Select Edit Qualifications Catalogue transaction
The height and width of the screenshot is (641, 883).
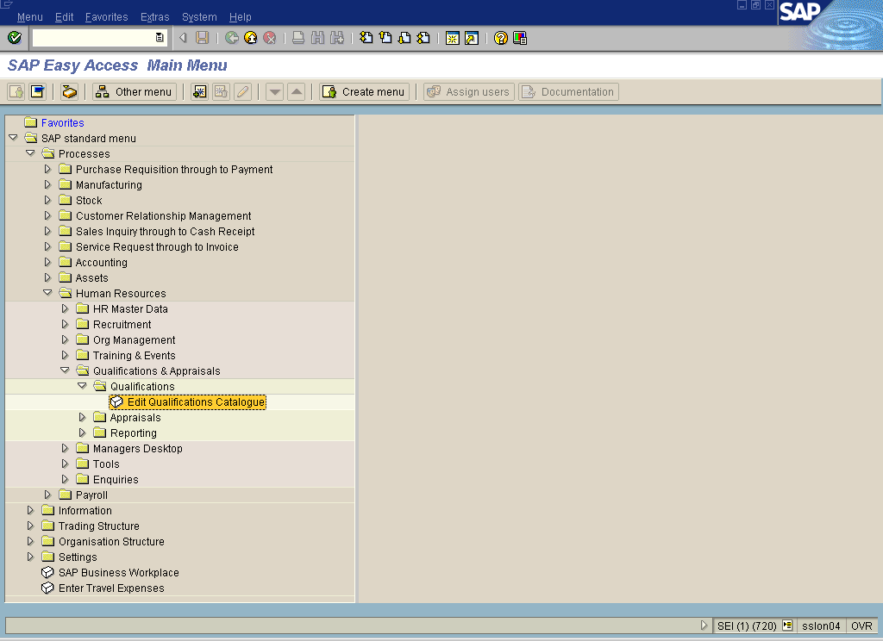196,402
